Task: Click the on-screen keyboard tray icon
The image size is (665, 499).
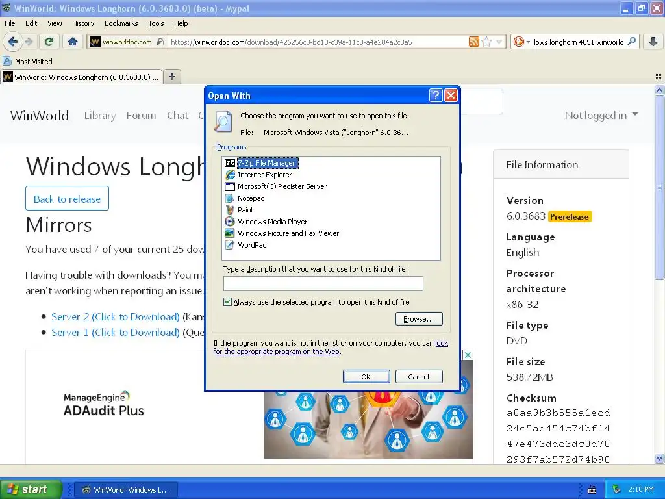Action: click(592, 490)
